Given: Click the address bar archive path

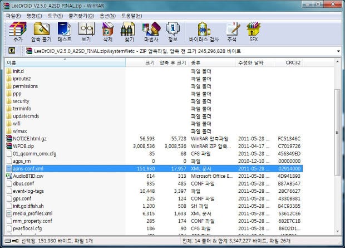Looking at the screenshot, I should point(137,51).
